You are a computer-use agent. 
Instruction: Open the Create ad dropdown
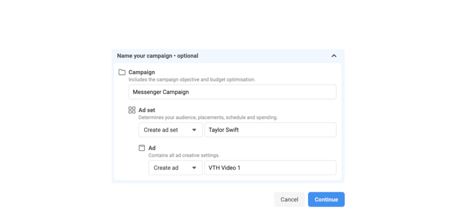[x=175, y=168]
